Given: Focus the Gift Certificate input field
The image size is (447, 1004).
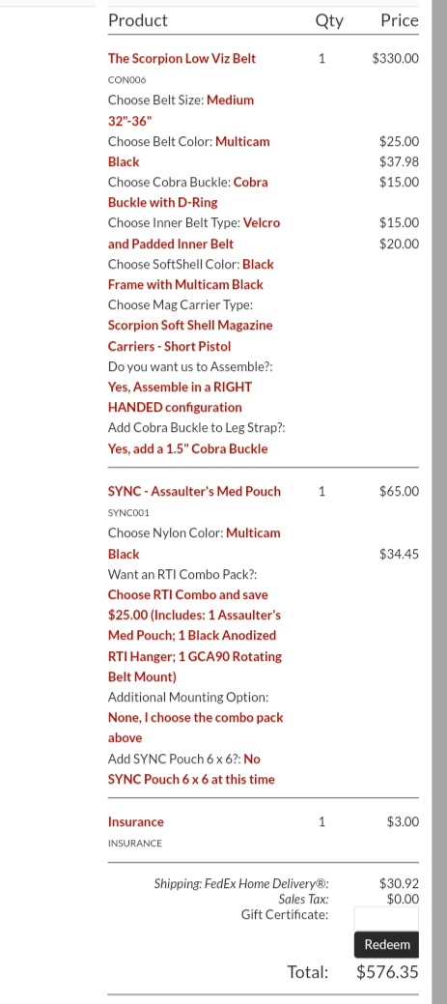Looking at the screenshot, I should [x=386, y=918].
